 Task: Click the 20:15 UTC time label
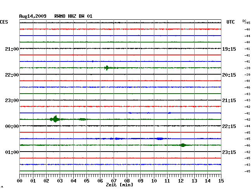(229, 75)
